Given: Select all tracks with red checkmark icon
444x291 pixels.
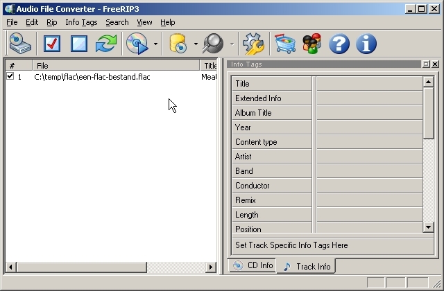Looking at the screenshot, I should (x=52, y=44).
